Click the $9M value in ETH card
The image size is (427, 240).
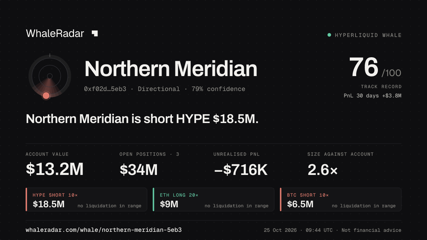[169, 204]
